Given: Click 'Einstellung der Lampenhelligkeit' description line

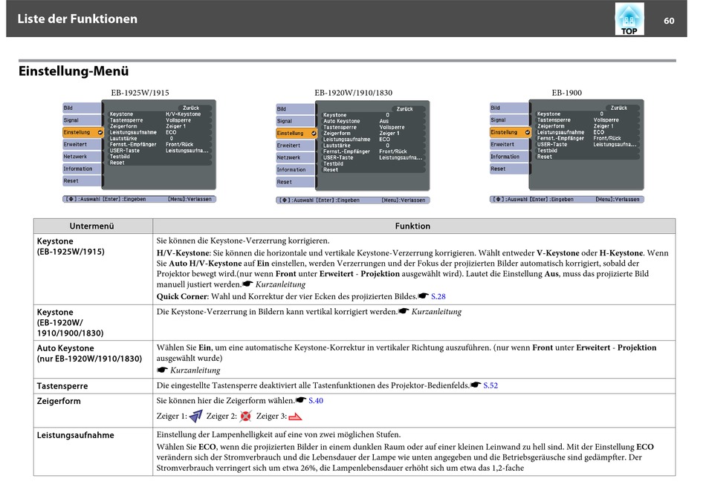Looking at the screenshot, I should [x=279, y=434].
